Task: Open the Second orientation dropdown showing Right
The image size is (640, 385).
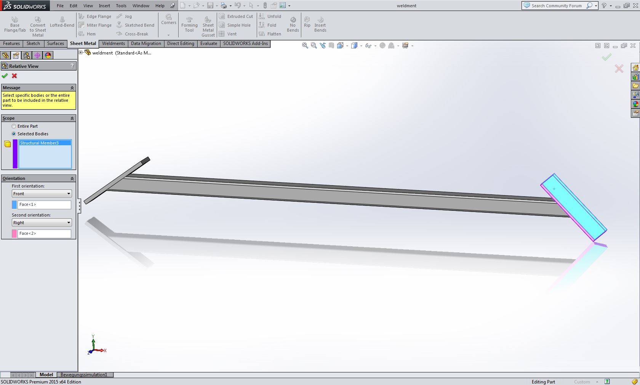Action: (42, 223)
